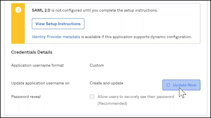The height and width of the screenshot is (118, 211).
Task: Click the Application username format label
Action: [37, 65]
